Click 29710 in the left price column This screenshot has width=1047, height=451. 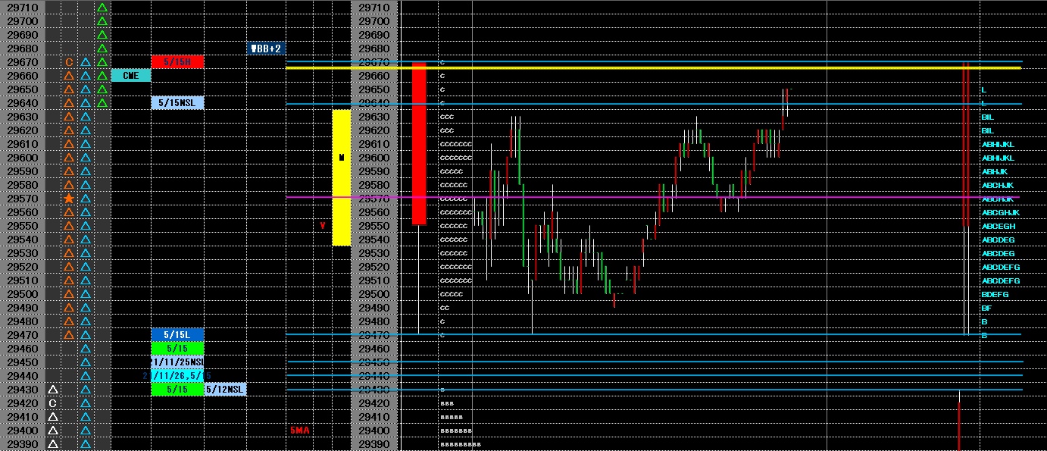[x=23, y=8]
